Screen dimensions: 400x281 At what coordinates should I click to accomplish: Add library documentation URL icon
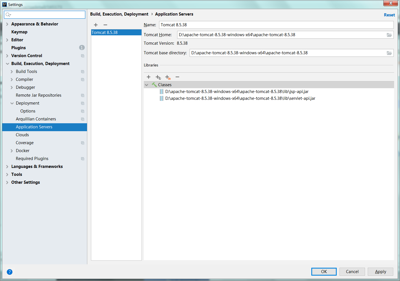click(158, 77)
